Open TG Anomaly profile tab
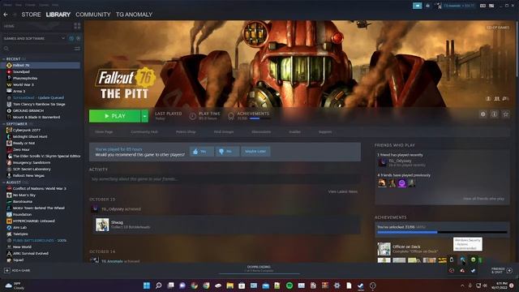519x292 pixels. 134,15
